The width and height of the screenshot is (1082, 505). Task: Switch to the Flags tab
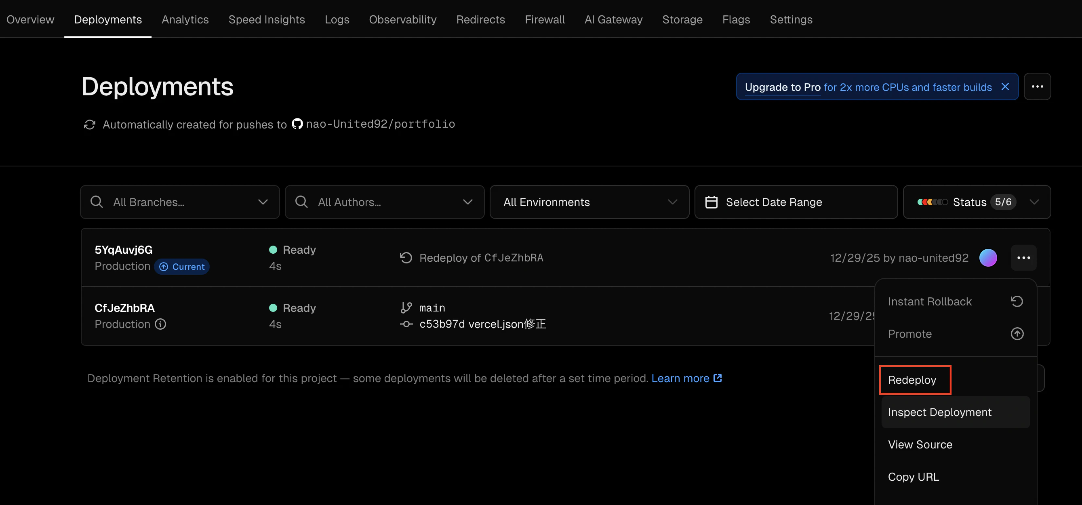pos(736,19)
